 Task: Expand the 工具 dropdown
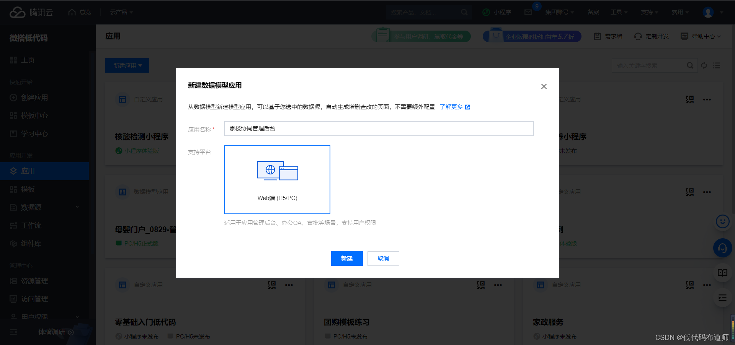[619, 12]
